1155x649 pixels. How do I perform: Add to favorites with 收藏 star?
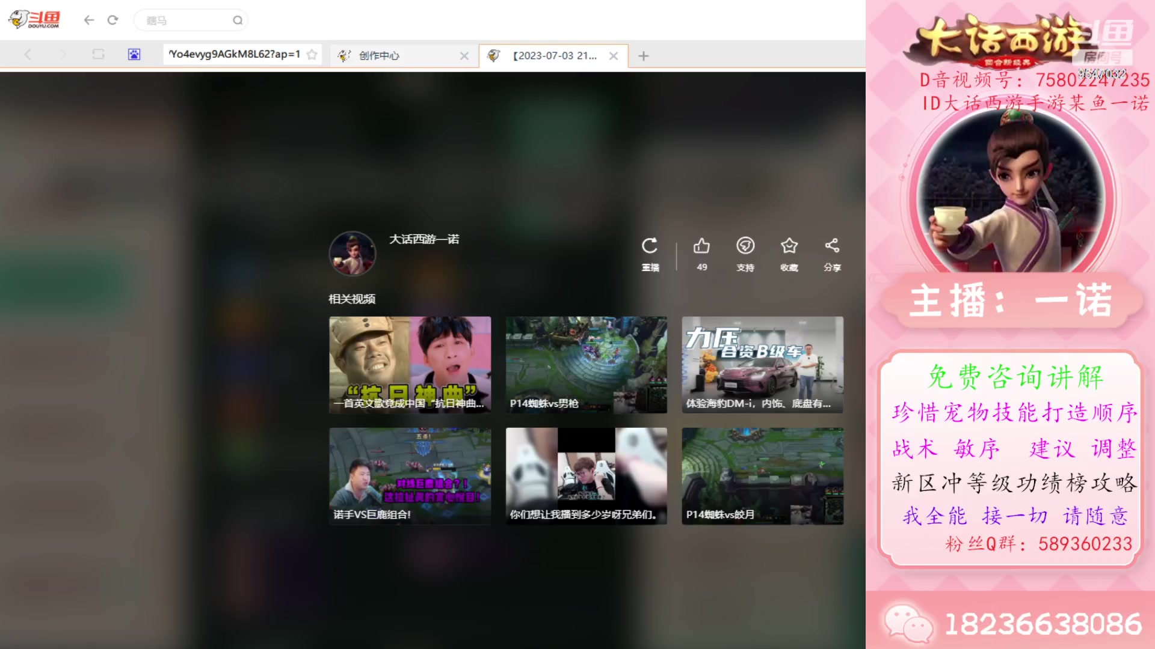(x=789, y=246)
